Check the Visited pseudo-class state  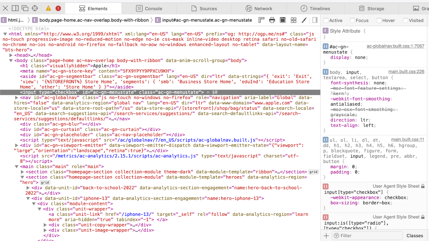[x=405, y=20]
